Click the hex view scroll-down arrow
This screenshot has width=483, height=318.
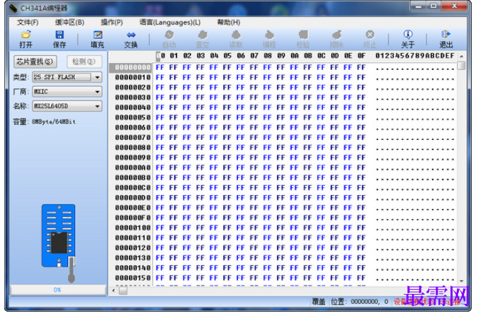pyautogui.click(x=462, y=281)
